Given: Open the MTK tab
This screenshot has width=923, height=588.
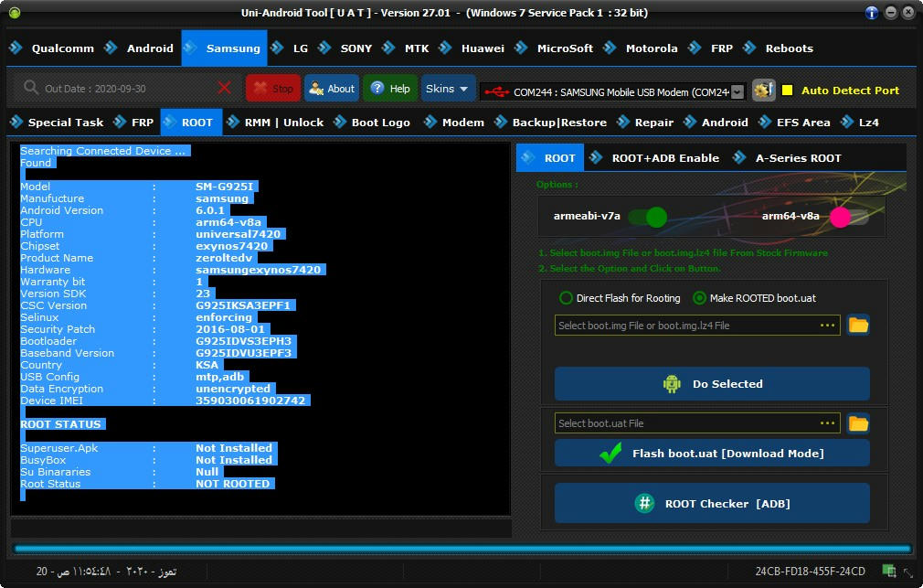Looking at the screenshot, I should (406, 48).
